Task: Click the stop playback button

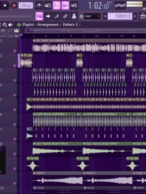Action: (x=5, y=5)
